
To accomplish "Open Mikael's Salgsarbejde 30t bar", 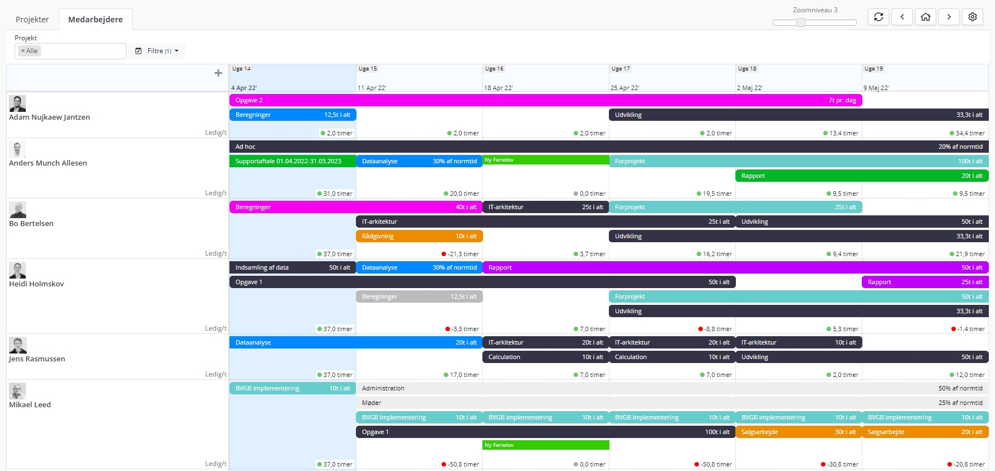I will pos(799,432).
